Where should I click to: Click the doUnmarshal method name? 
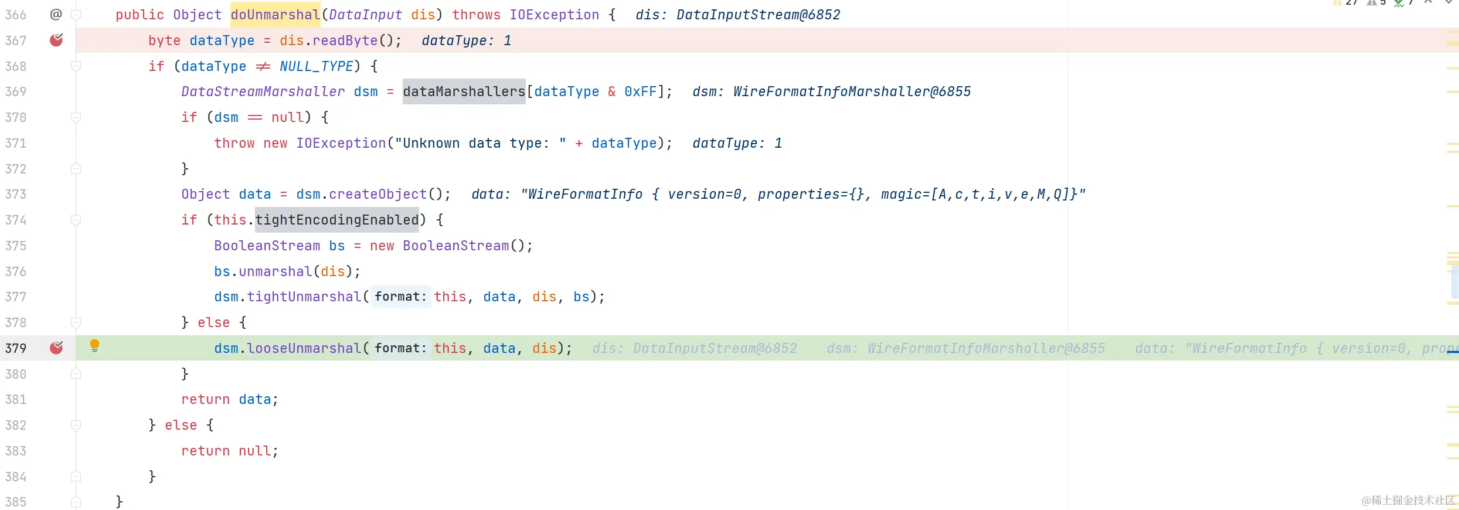(275, 15)
